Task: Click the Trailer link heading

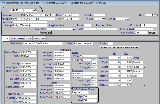Action: (x=54, y=82)
